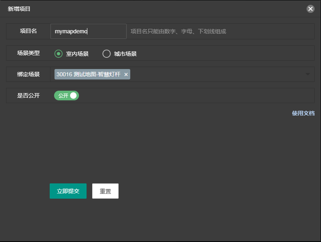Remove the 30016 测试地图-智慧灯杆 tag
This screenshot has width=321, height=242.
pyautogui.click(x=126, y=75)
